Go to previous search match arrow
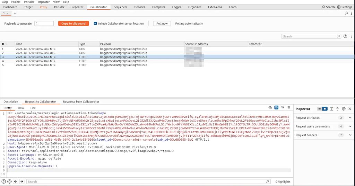The height and width of the screenshot is (186, 355). [x=15, y=181]
